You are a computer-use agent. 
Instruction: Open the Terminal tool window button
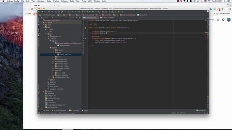point(45,110)
